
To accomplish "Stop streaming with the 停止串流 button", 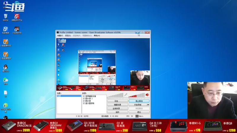I will point(139,101).
